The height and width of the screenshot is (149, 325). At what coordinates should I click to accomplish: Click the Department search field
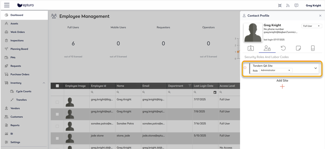(x=180, y=92)
